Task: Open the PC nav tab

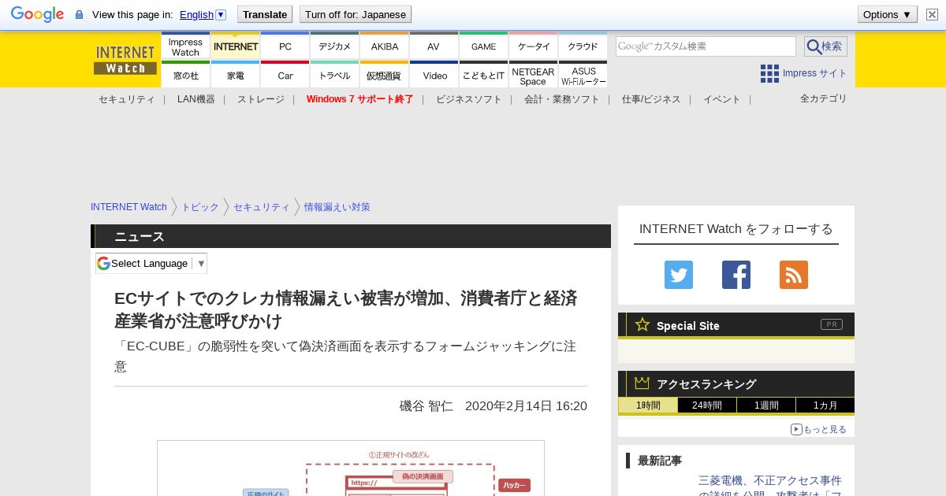Action: [x=285, y=46]
